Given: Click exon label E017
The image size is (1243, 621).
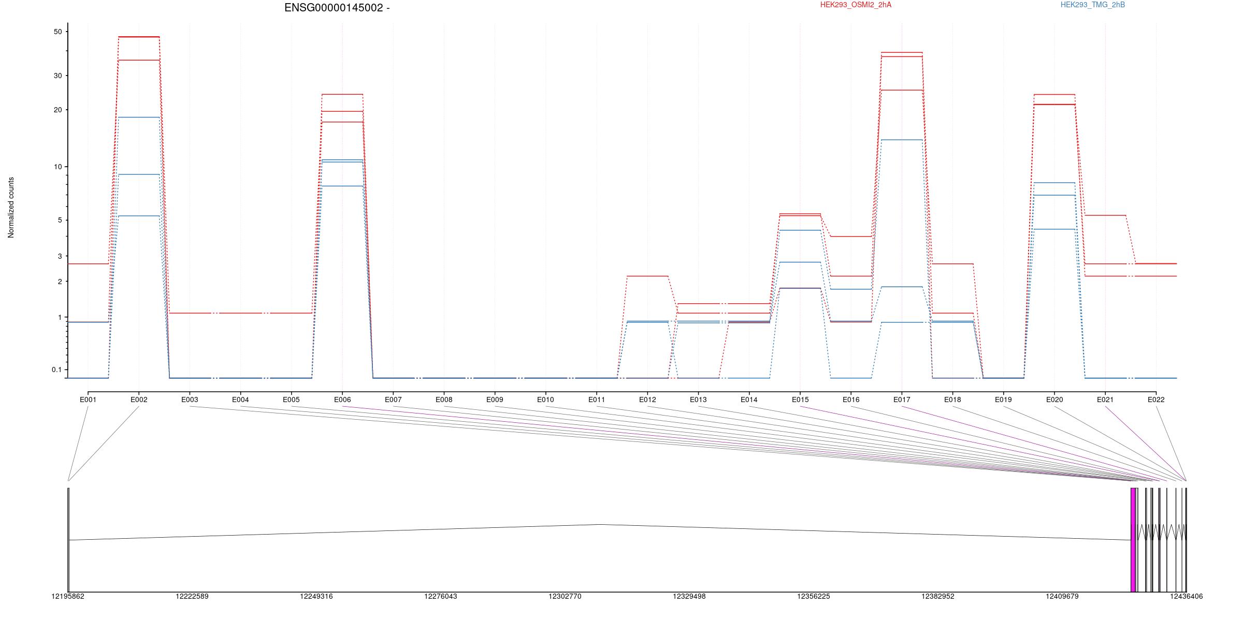Looking at the screenshot, I should 902,400.
